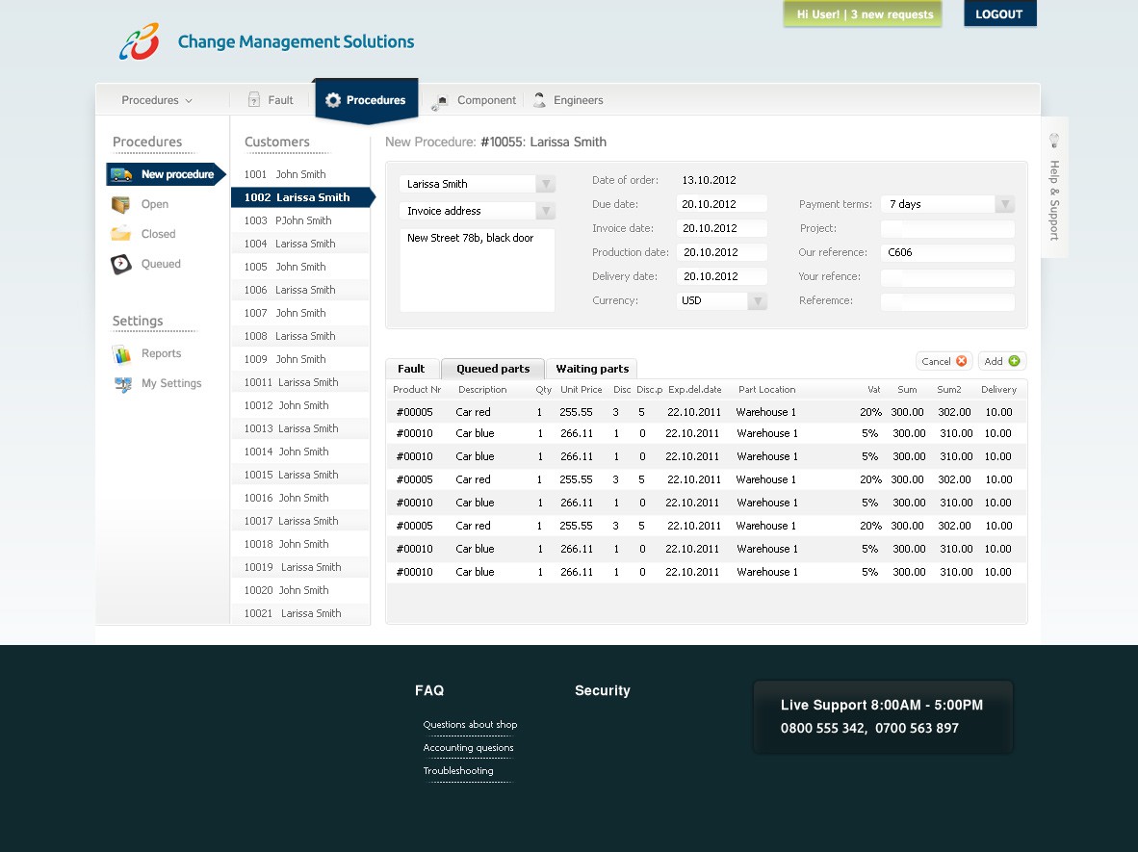
Task: Switch to the Fault parts tab
Action: tap(411, 369)
